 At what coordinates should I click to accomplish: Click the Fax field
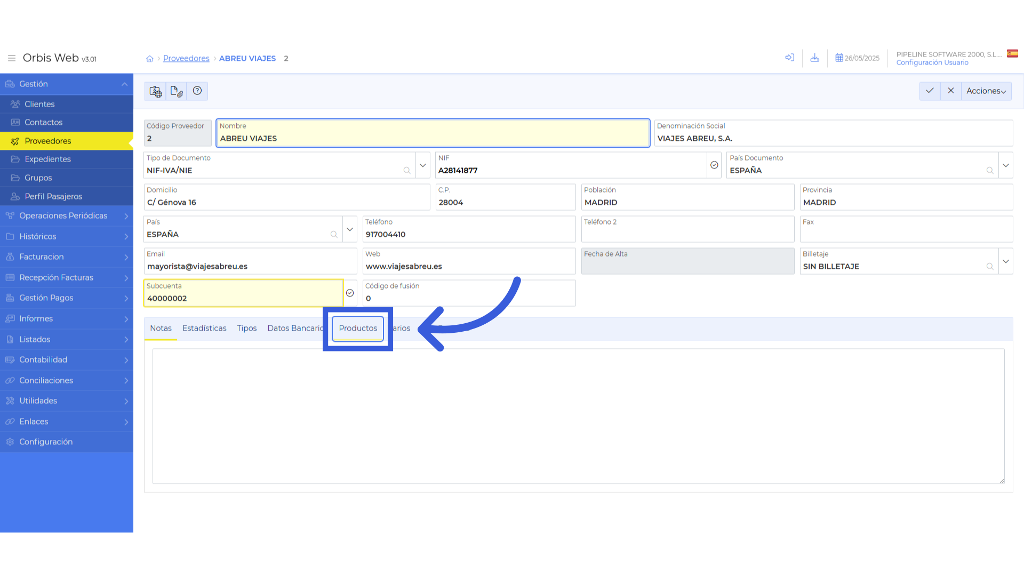[x=906, y=229]
